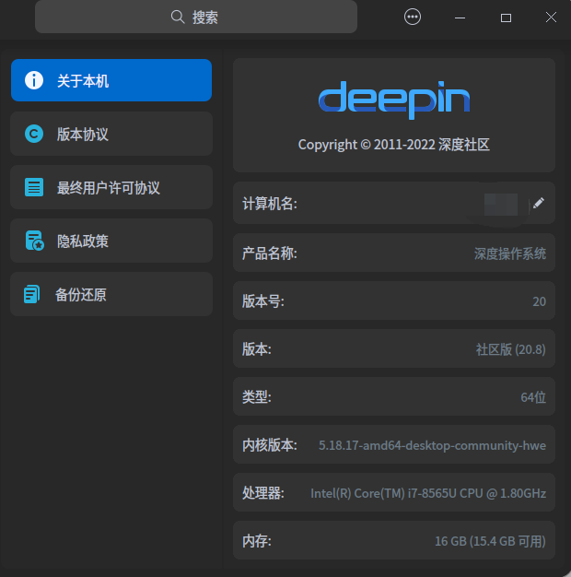Screen dimensions: 571x577
Task: Minimize the control center window
Action: tap(460, 18)
